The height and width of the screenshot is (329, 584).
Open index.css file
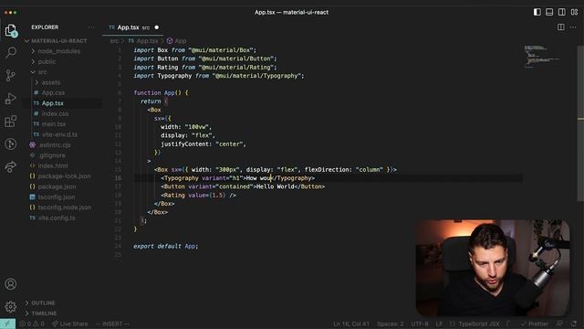pyautogui.click(x=55, y=113)
